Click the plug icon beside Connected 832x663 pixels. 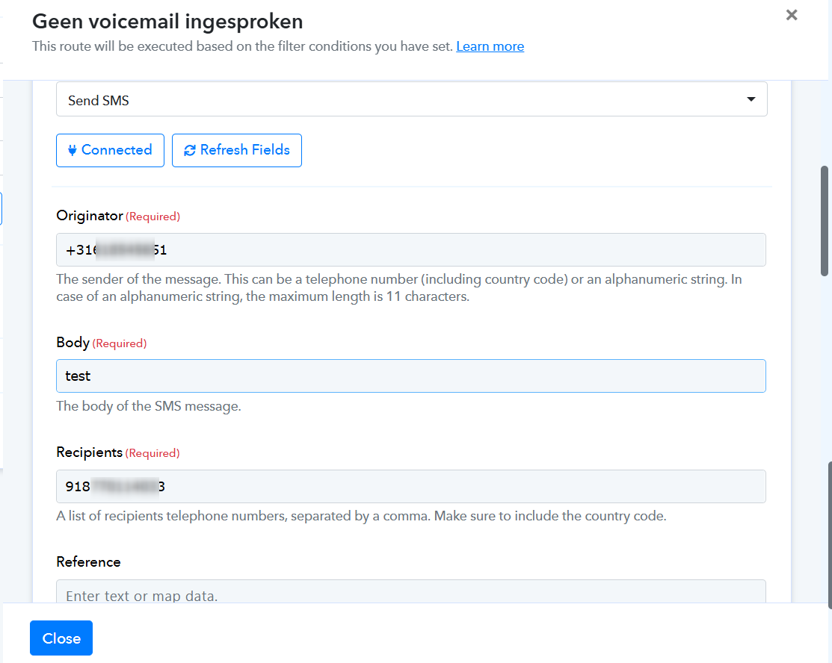(x=73, y=150)
